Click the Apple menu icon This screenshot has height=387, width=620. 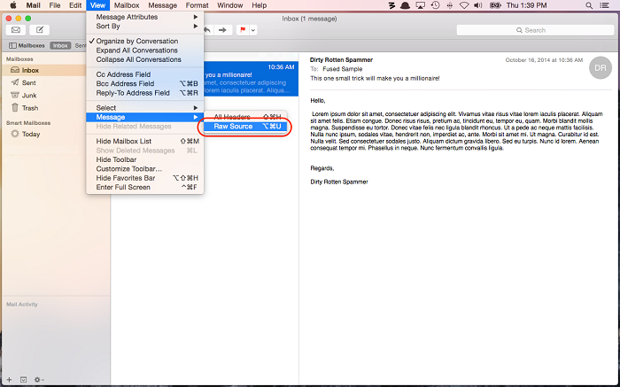pos(12,5)
